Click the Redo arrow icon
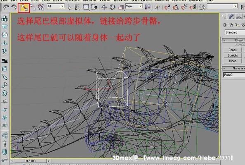The image size is (245, 165). click(x=14, y=7)
